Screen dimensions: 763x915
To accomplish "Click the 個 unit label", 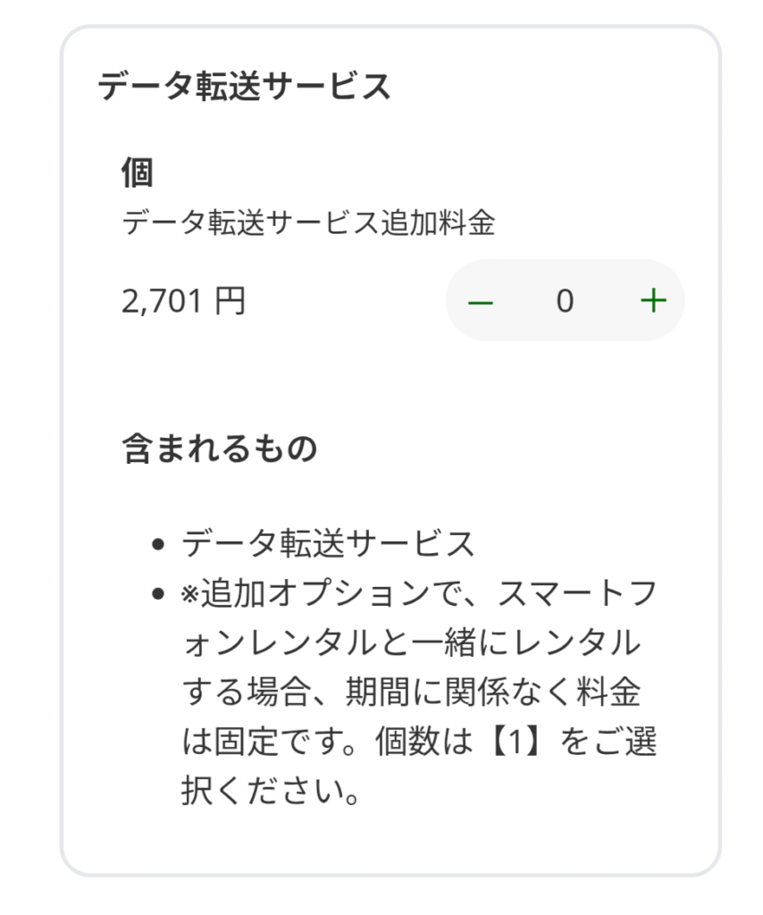I will point(137,172).
